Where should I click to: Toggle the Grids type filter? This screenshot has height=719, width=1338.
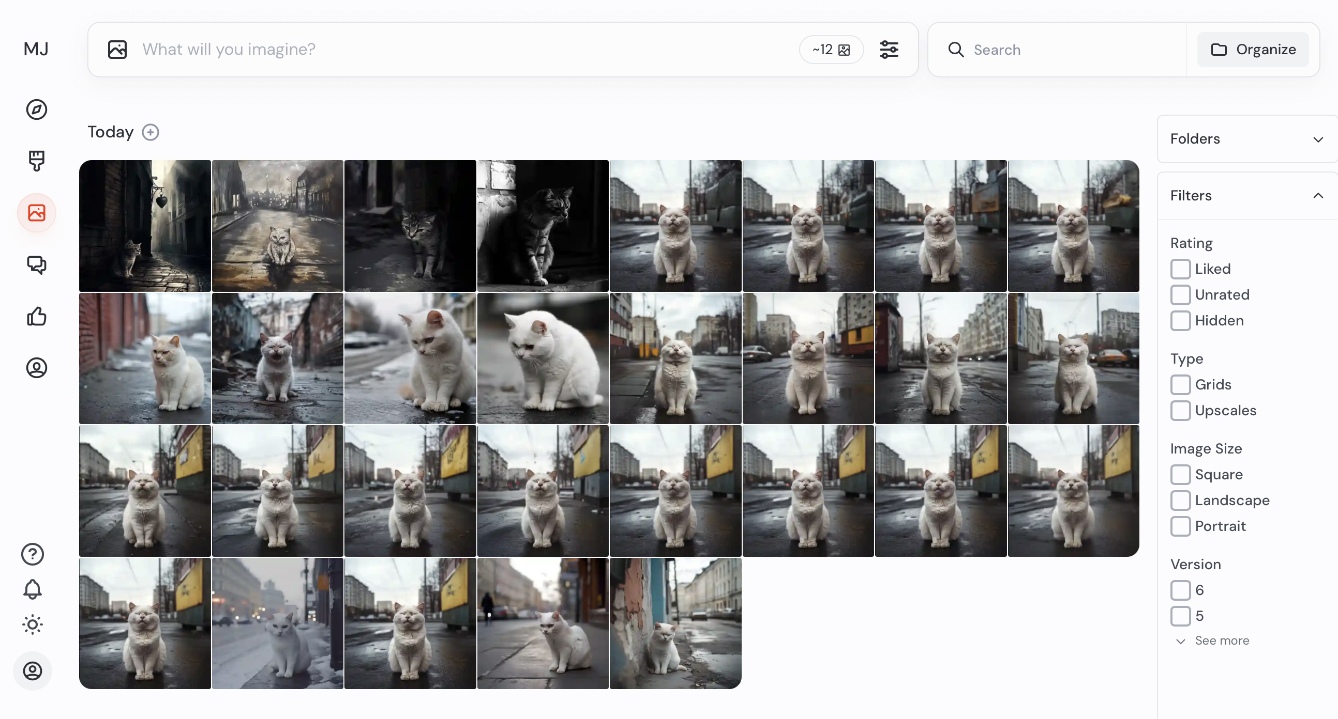1179,384
